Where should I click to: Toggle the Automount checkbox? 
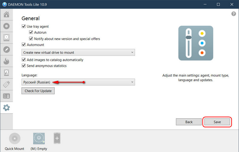[24, 44]
